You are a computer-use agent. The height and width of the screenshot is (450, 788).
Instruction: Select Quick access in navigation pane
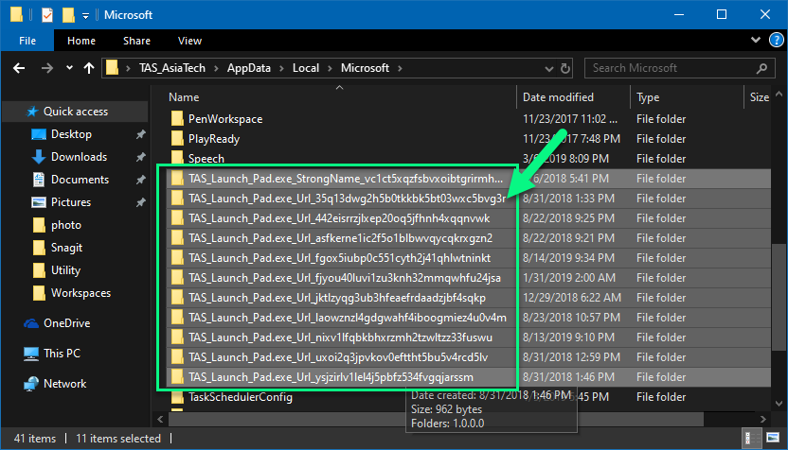76,112
